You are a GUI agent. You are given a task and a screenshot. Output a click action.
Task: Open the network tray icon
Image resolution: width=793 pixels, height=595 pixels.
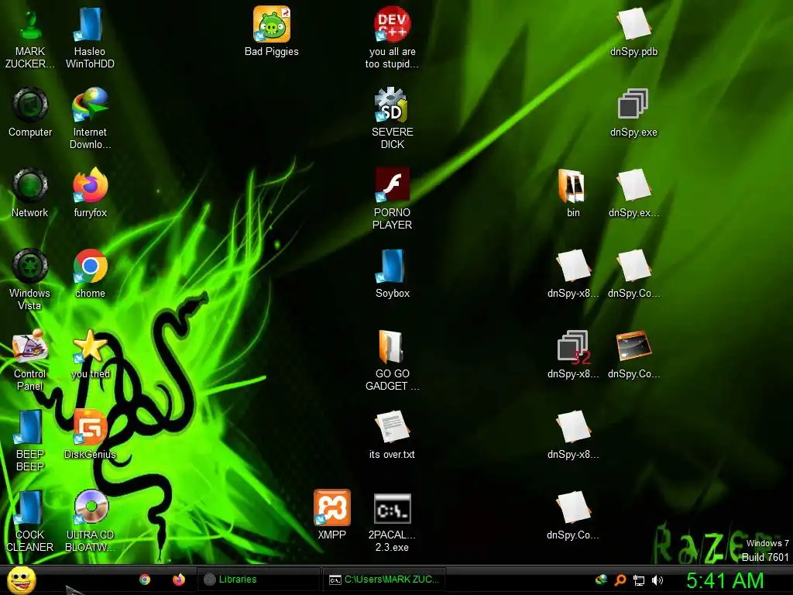coord(639,581)
